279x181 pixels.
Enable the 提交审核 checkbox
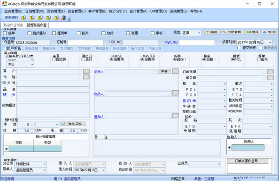point(239,48)
